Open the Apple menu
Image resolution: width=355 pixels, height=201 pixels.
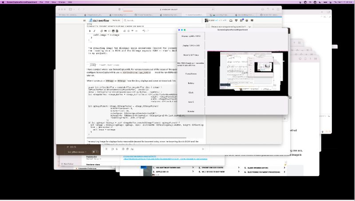[x=3, y=2]
